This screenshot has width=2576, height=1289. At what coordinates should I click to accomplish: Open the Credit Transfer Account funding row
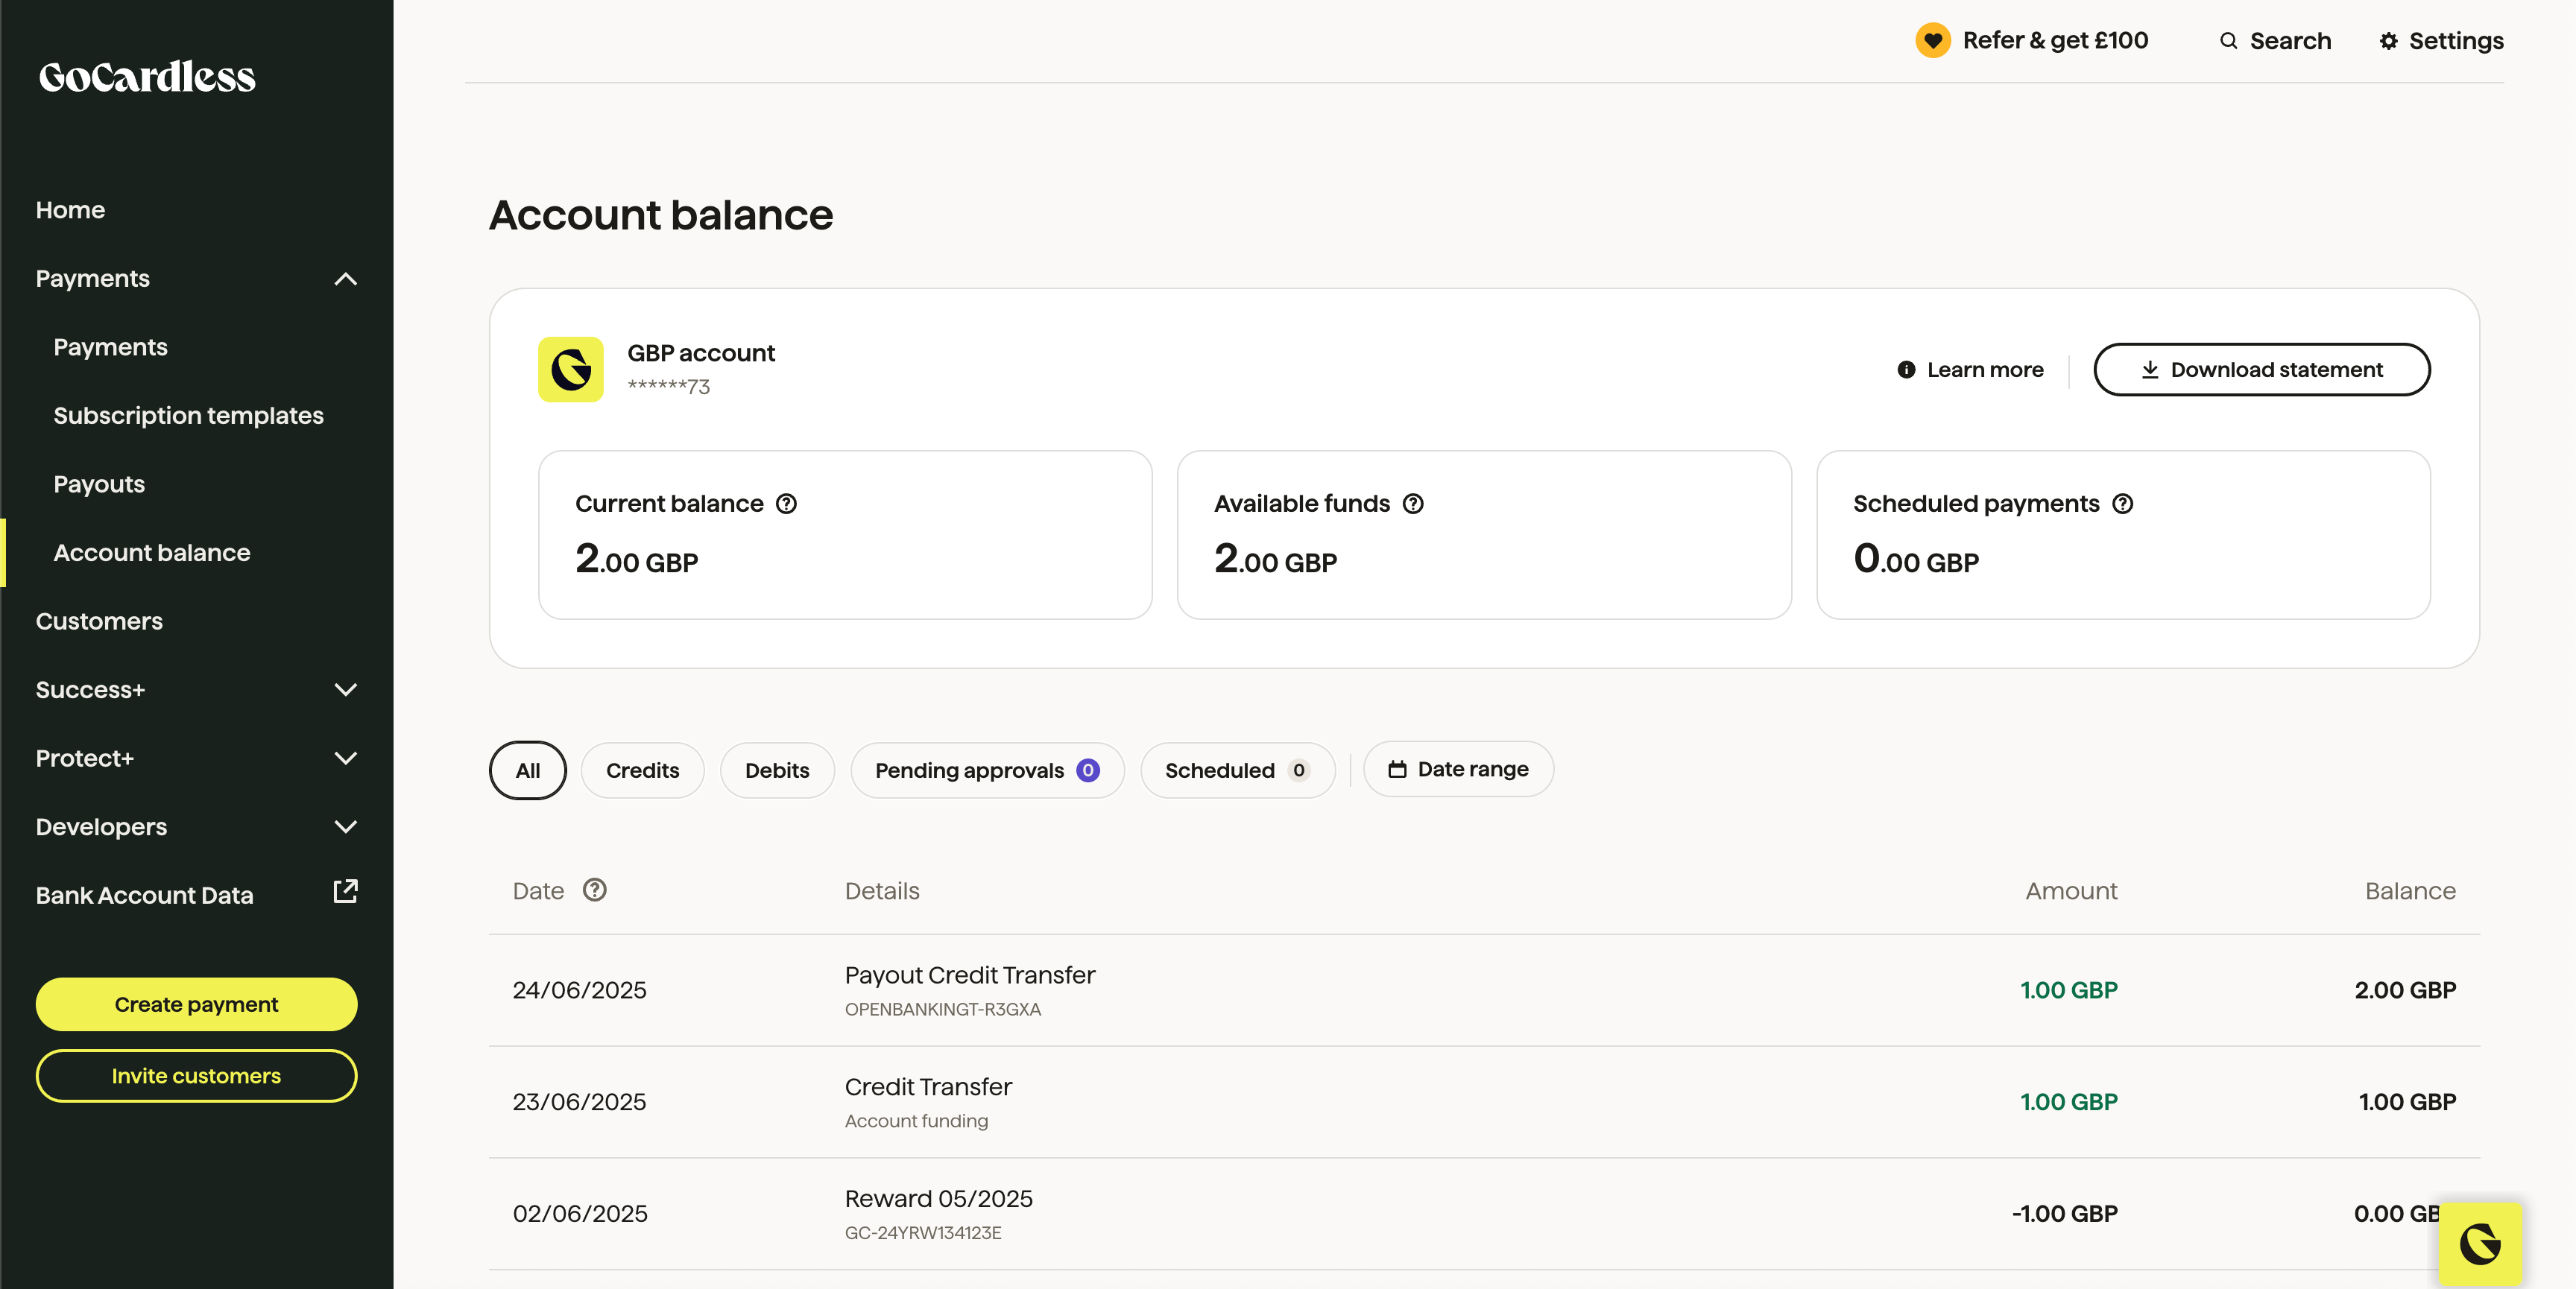click(x=1484, y=1103)
